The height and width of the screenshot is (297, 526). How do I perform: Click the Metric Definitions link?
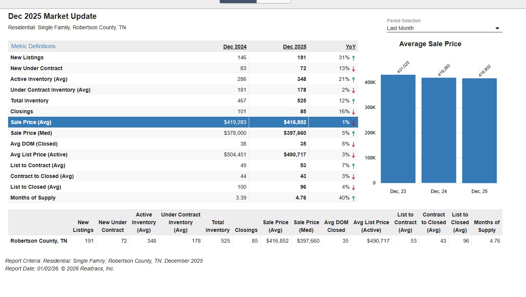33,46
